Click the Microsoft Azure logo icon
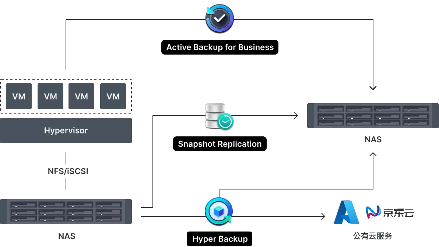Screen dimensions: 439x247 click(346, 212)
